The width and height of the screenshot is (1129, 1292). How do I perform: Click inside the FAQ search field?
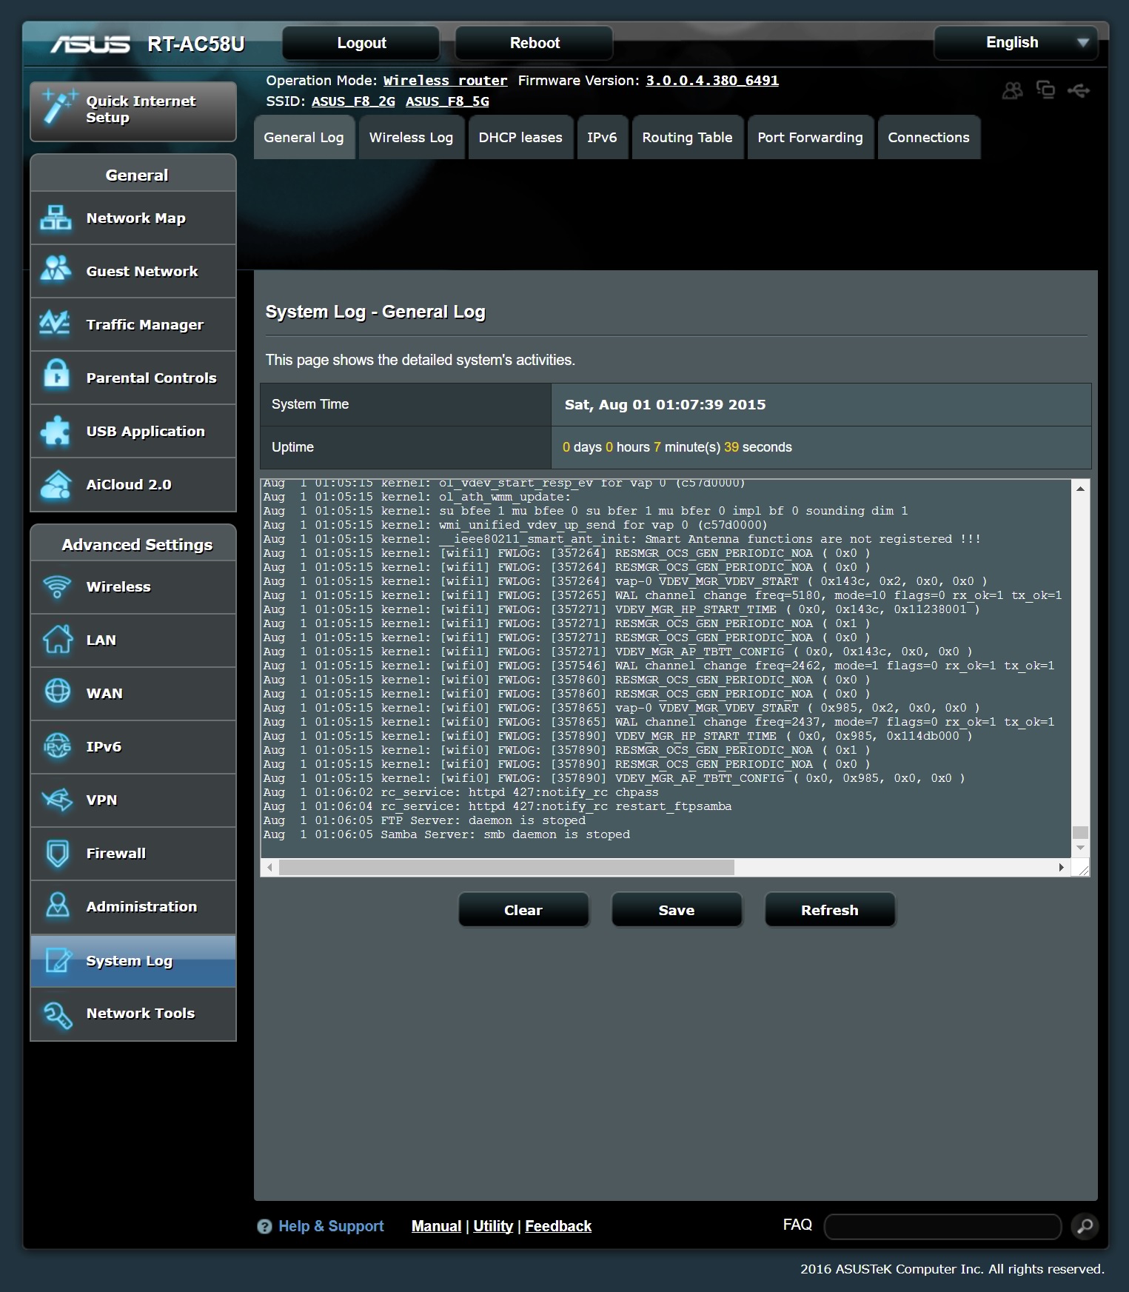coord(943,1226)
